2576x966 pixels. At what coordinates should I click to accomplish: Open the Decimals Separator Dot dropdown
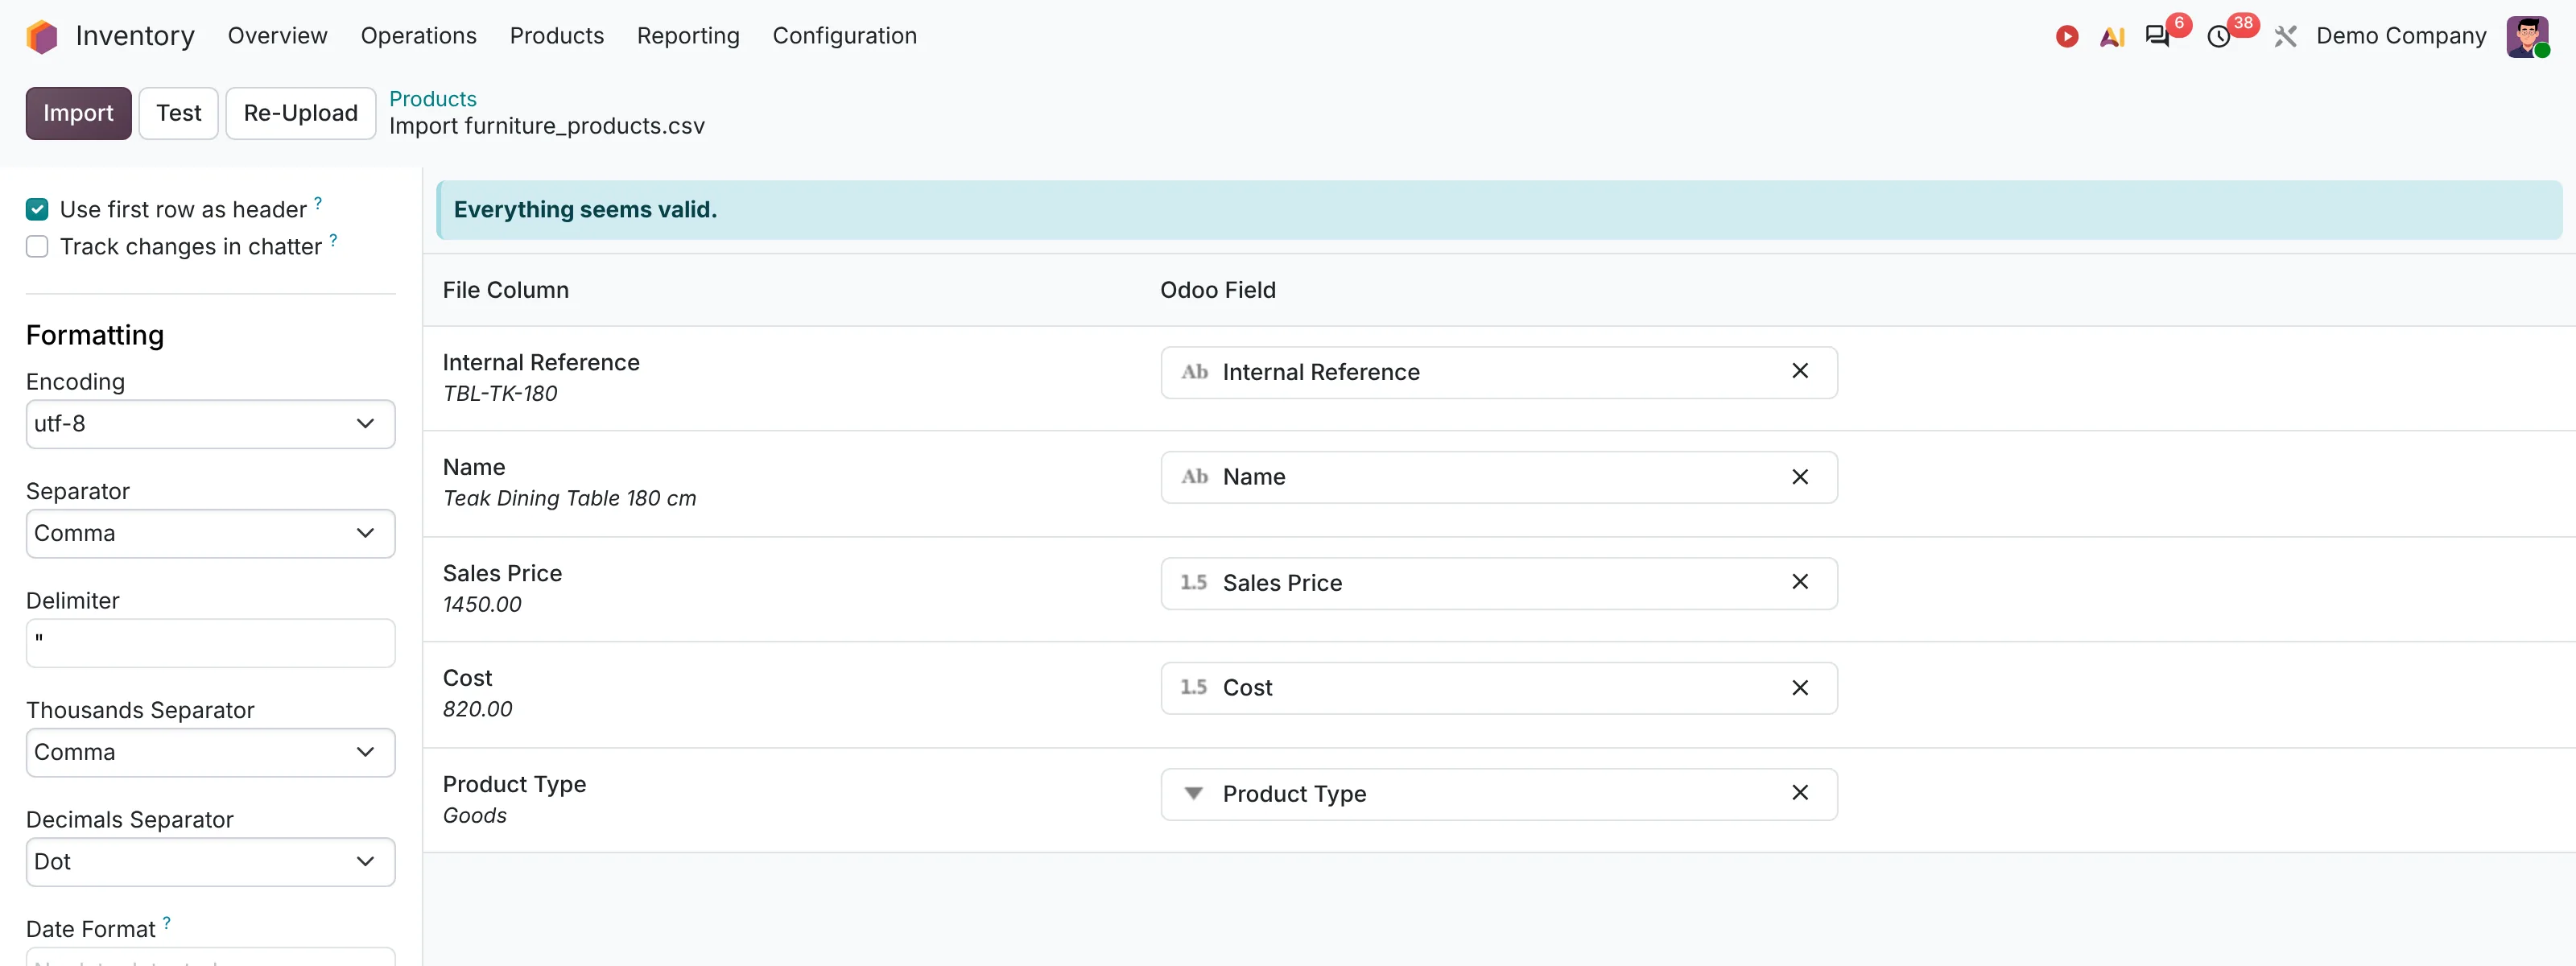click(x=210, y=862)
